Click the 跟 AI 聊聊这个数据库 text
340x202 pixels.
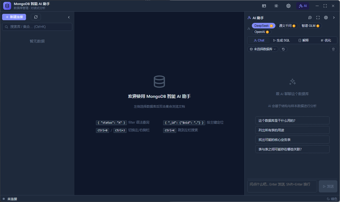292,94
